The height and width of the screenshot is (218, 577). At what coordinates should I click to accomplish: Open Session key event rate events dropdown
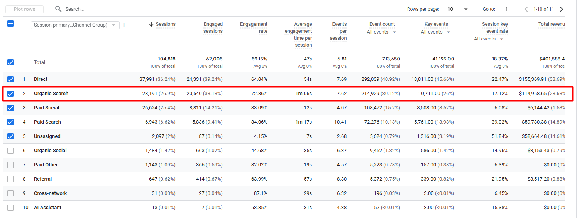pos(489,39)
